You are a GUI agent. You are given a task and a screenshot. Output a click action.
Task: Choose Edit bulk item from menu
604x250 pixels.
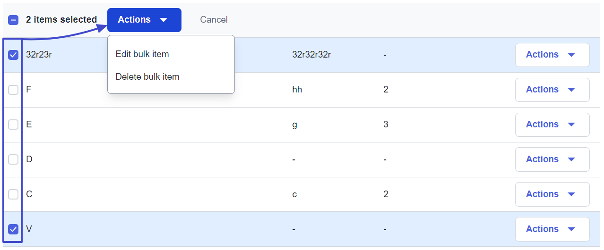(142, 54)
